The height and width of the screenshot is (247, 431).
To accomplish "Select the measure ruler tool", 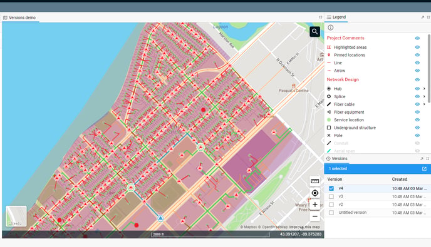I will [x=314, y=181].
